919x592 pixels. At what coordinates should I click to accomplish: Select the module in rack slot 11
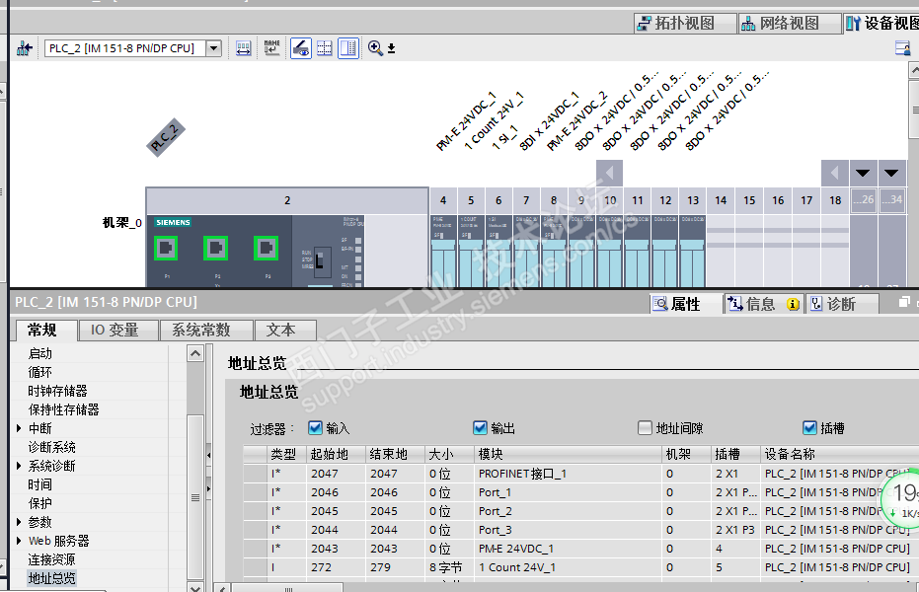[637, 251]
